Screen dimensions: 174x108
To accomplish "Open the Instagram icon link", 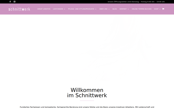I will 14,2.
